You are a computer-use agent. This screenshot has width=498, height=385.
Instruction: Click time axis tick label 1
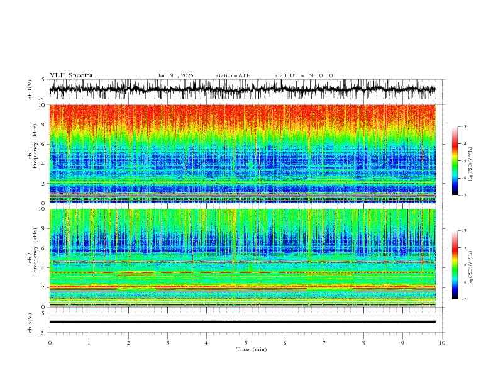tap(89, 343)
